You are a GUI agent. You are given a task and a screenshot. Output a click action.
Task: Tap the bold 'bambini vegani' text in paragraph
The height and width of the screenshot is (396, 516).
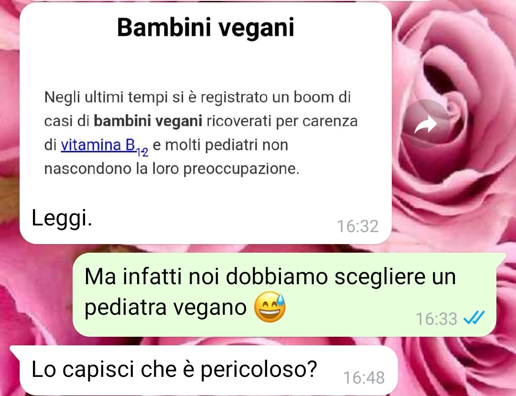pos(148,121)
